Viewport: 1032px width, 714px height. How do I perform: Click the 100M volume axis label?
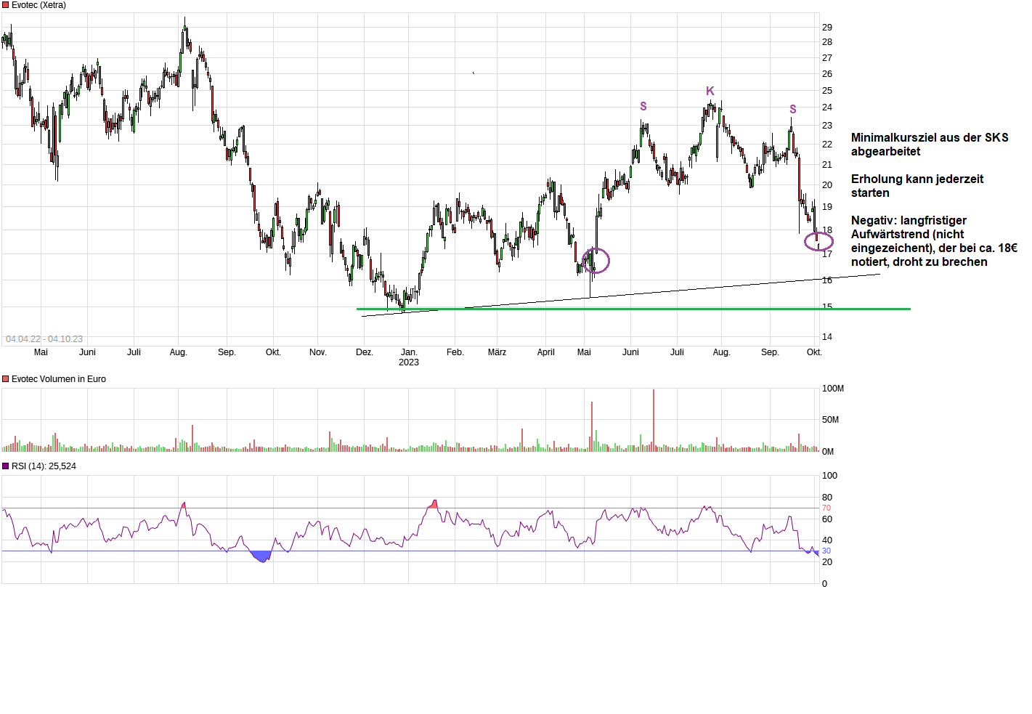coord(833,389)
